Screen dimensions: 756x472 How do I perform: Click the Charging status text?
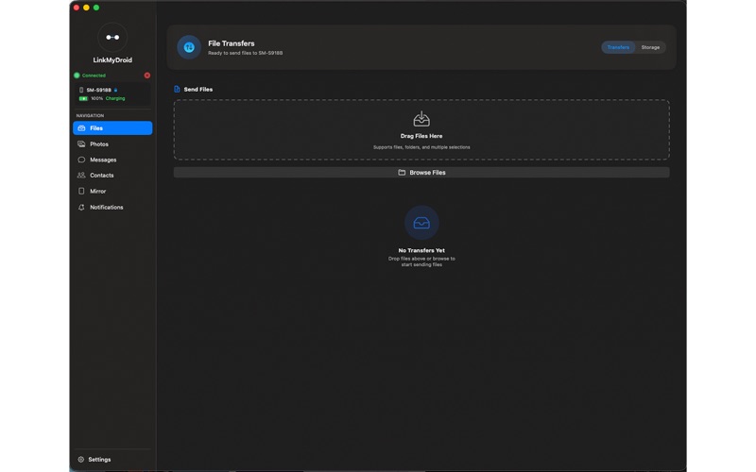coord(115,98)
